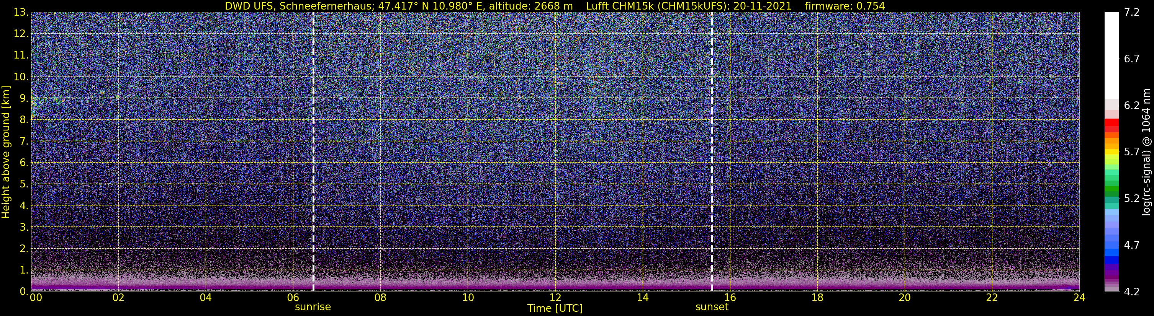Click the '4.7' colorbar tick label
The image size is (1154, 316).
click(1132, 245)
